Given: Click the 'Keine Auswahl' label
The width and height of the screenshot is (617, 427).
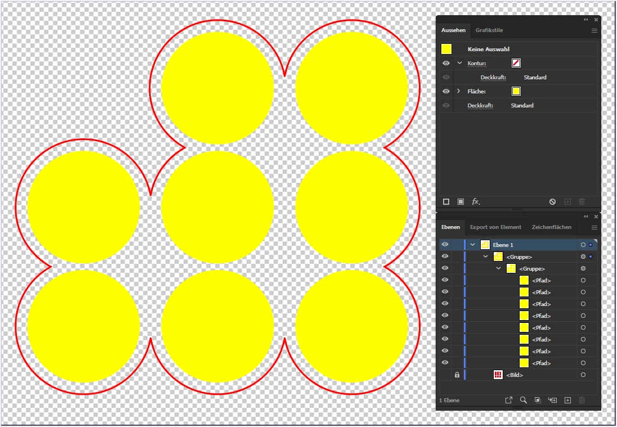Looking at the screenshot, I should point(488,49).
